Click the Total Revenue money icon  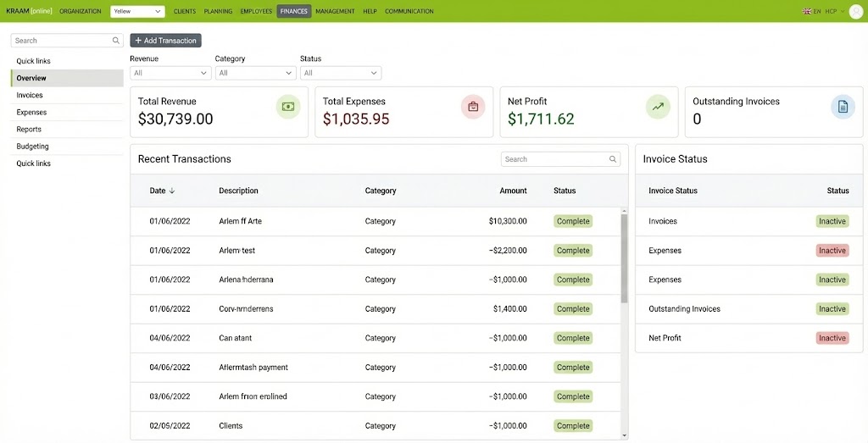click(288, 107)
